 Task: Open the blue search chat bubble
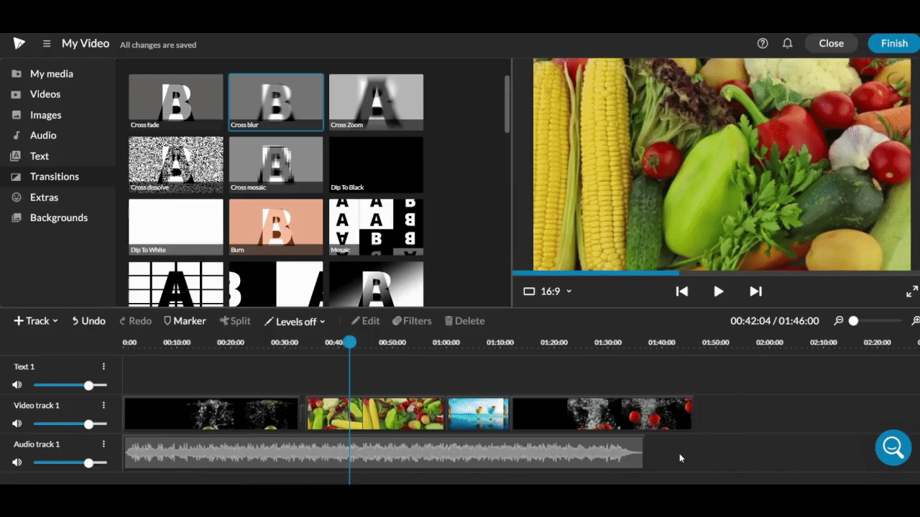(893, 447)
